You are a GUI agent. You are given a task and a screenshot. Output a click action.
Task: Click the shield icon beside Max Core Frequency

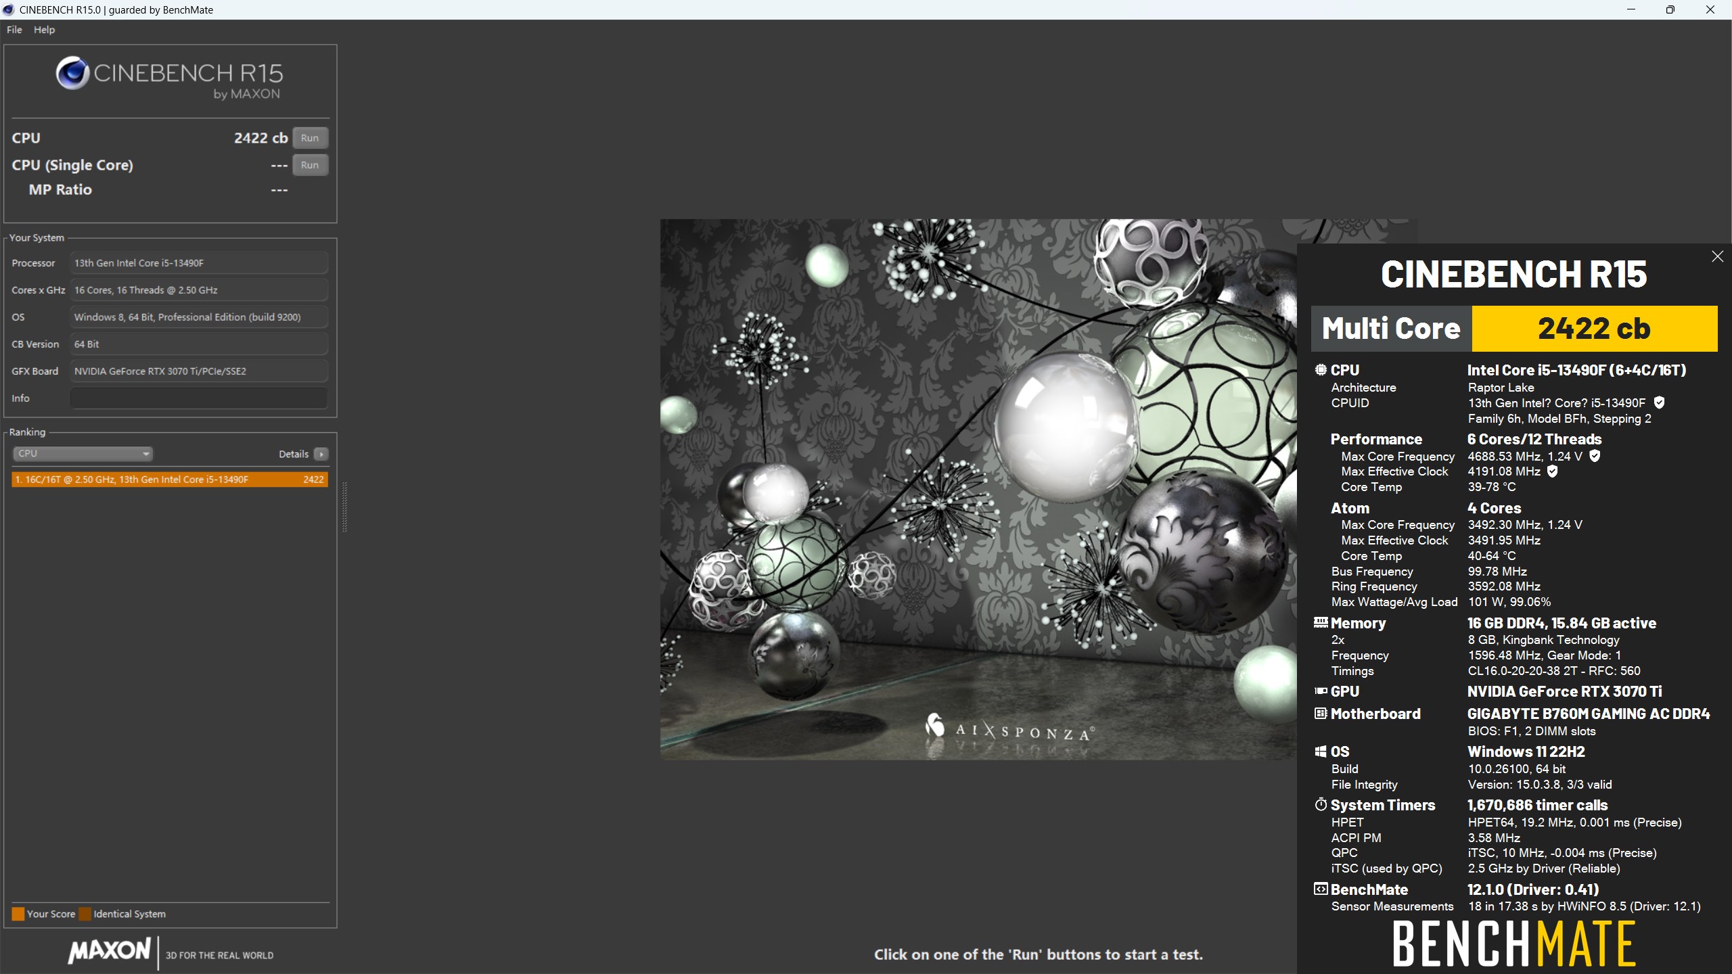(x=1595, y=456)
